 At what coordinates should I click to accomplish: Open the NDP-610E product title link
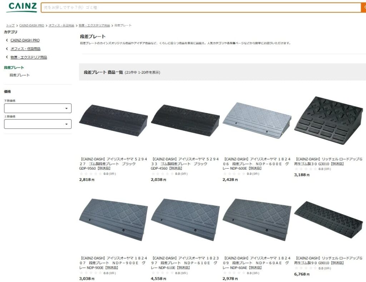(x=185, y=263)
